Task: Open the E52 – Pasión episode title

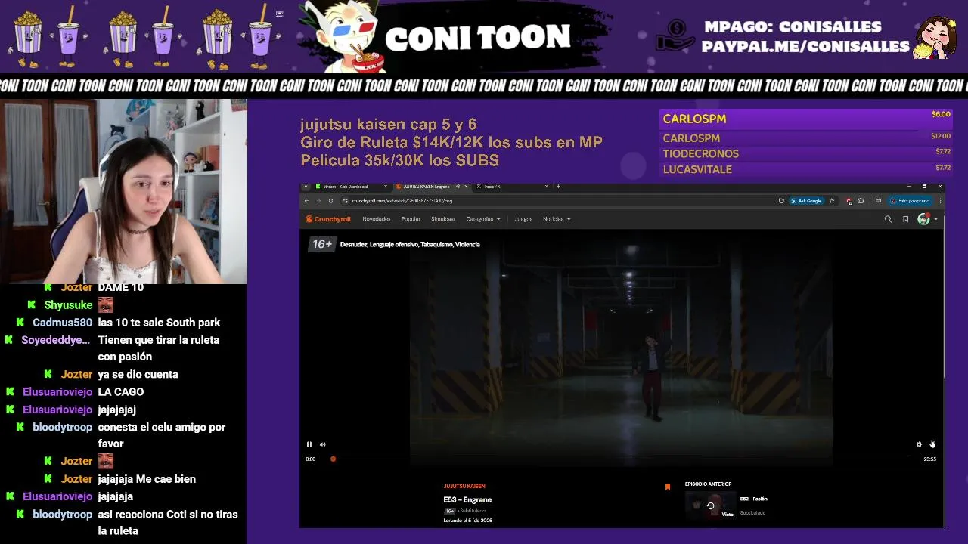Action: click(x=753, y=499)
